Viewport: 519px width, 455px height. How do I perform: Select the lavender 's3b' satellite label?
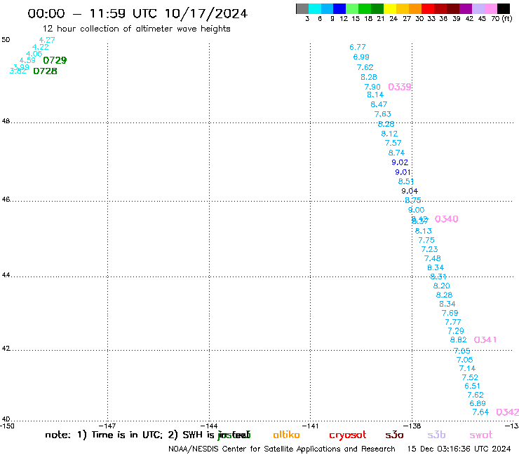pos(436,435)
